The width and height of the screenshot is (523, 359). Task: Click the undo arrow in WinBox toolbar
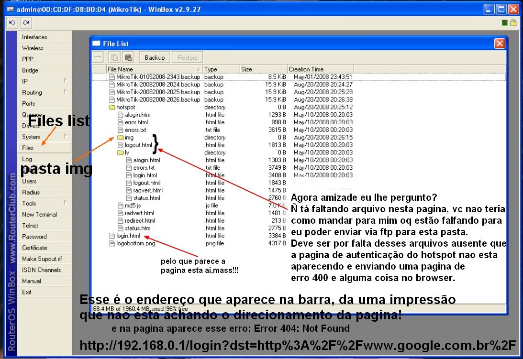click(12, 22)
